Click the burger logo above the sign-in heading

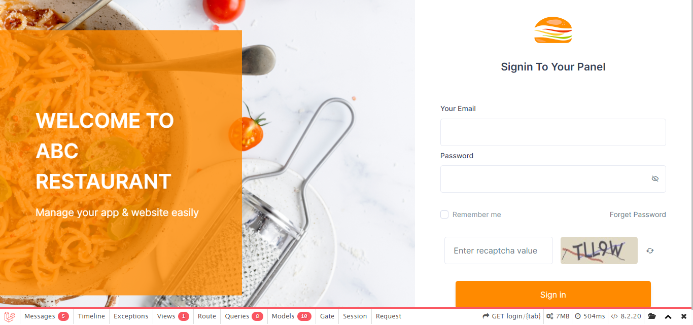click(x=553, y=30)
